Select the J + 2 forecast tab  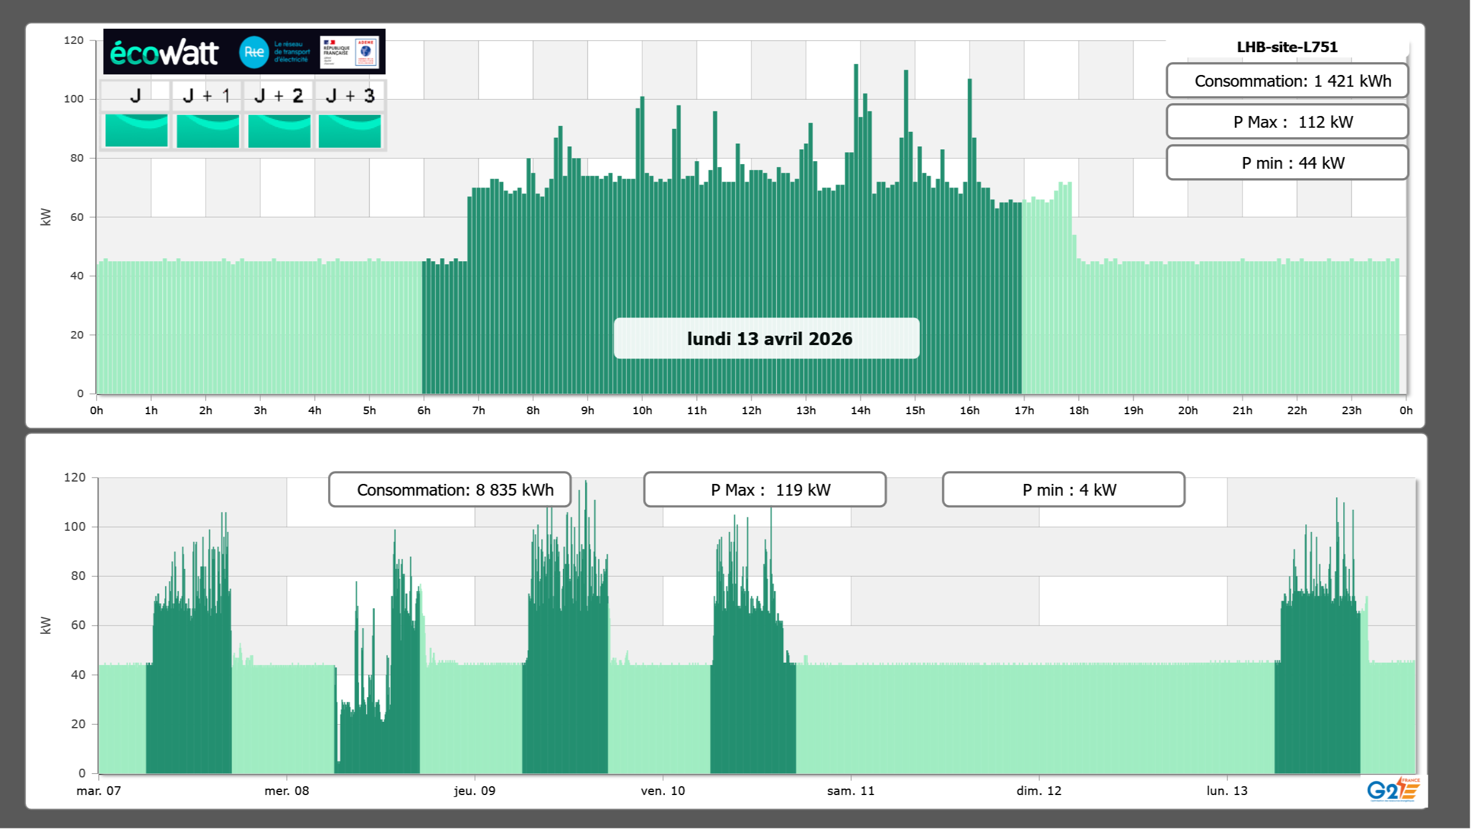(279, 95)
